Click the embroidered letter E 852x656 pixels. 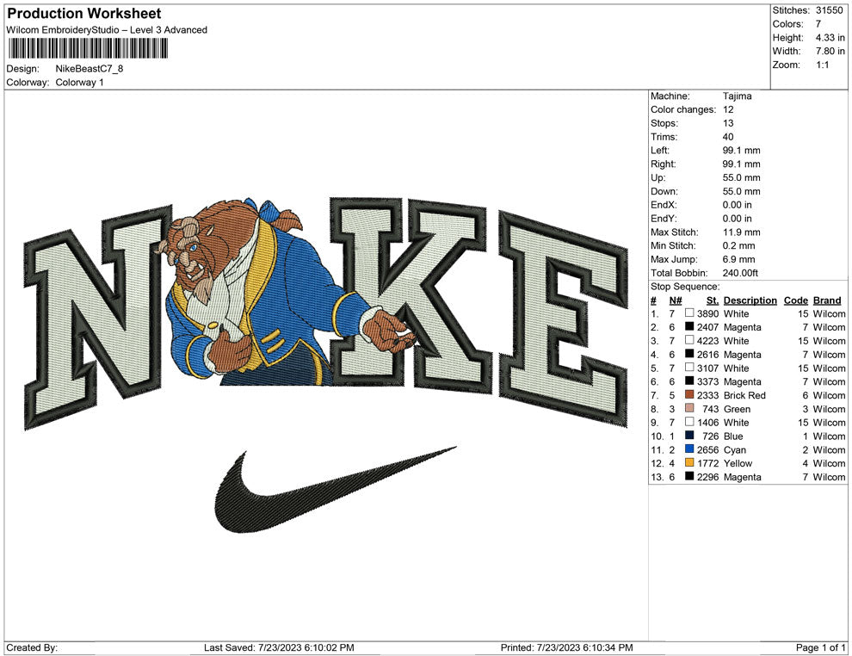click(x=564, y=319)
